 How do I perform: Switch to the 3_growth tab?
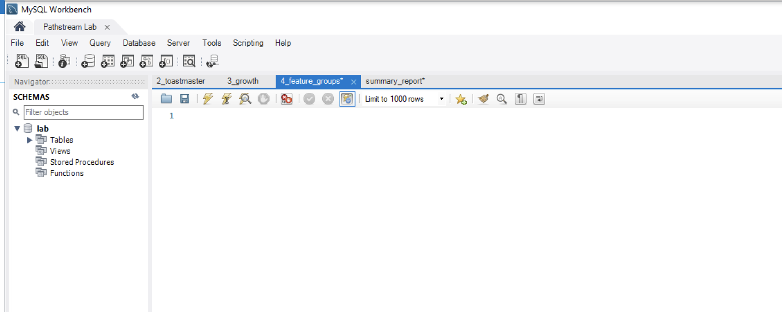(x=243, y=81)
